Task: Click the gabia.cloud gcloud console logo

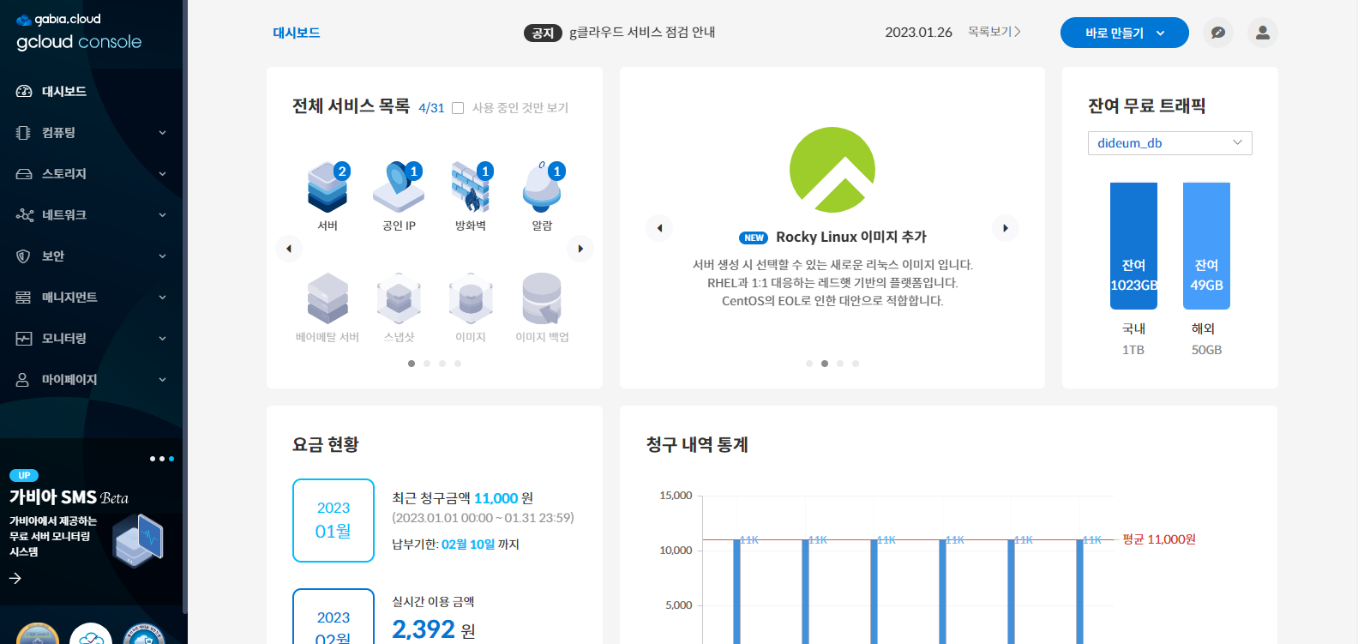Action: coord(79,33)
